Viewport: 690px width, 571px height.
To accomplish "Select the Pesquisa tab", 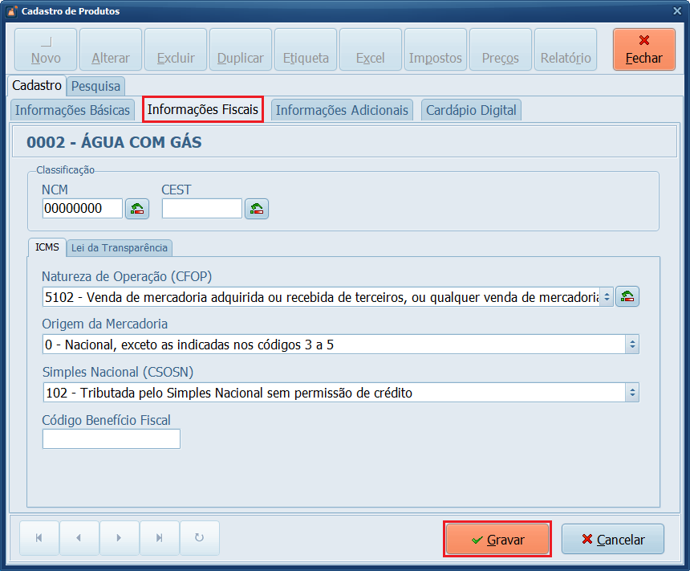I will point(96,85).
